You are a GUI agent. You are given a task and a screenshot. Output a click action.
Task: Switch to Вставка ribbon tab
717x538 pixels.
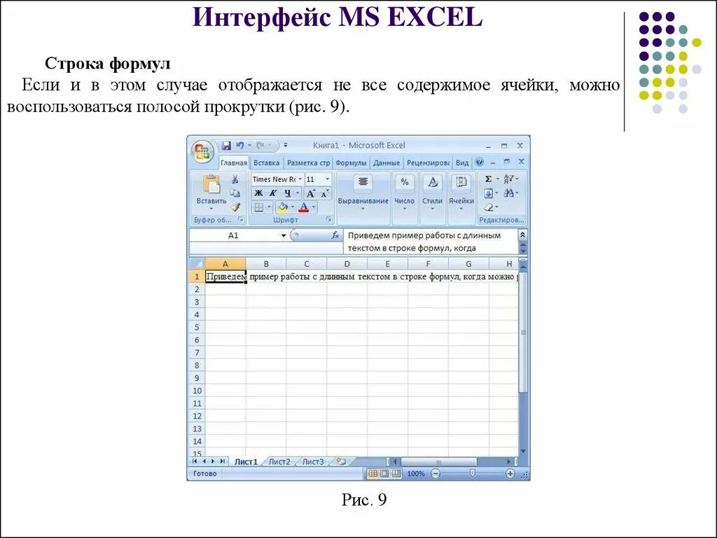coord(266,163)
